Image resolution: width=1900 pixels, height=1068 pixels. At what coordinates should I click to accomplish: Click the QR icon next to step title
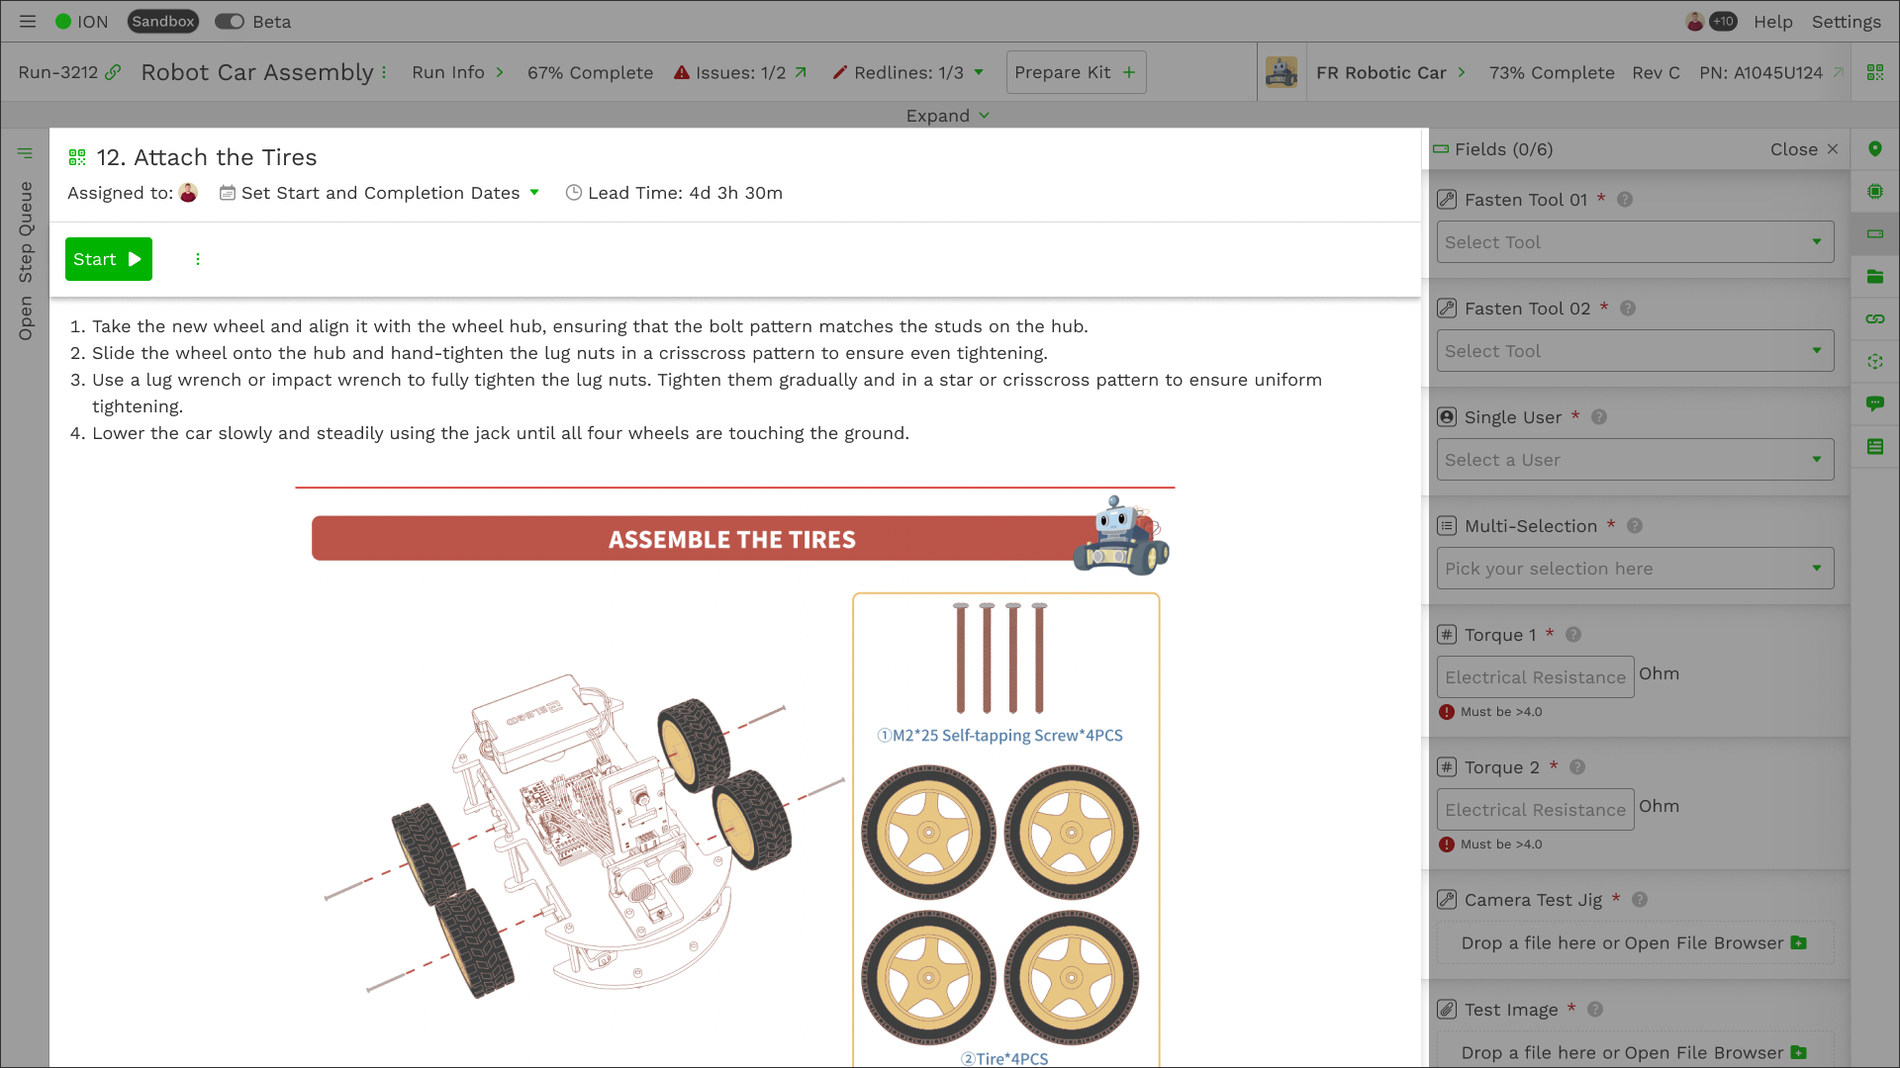pyautogui.click(x=77, y=157)
